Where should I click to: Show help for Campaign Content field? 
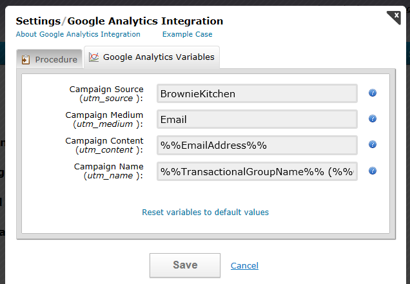[373, 145]
